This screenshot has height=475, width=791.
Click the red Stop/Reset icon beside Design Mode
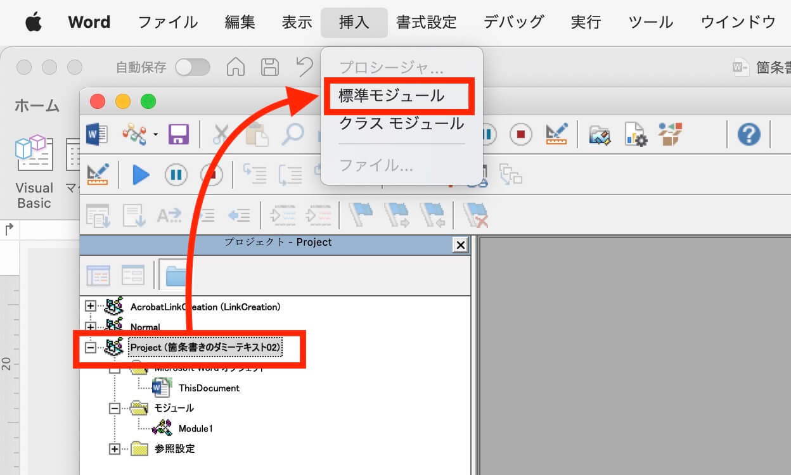click(521, 134)
